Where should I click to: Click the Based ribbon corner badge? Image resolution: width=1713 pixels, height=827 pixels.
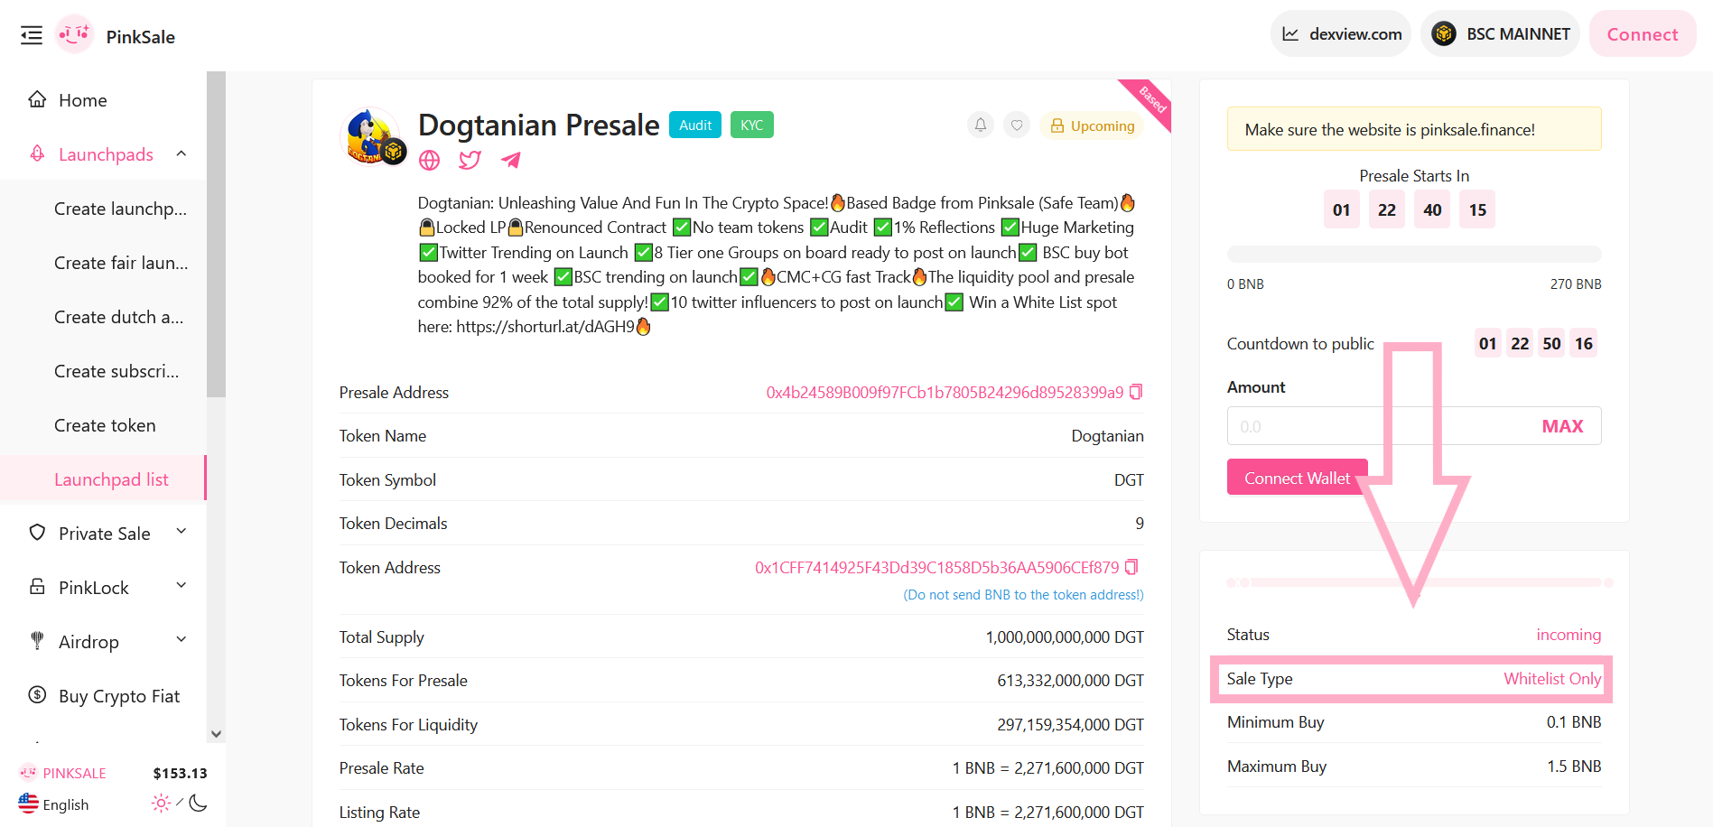click(x=1150, y=100)
